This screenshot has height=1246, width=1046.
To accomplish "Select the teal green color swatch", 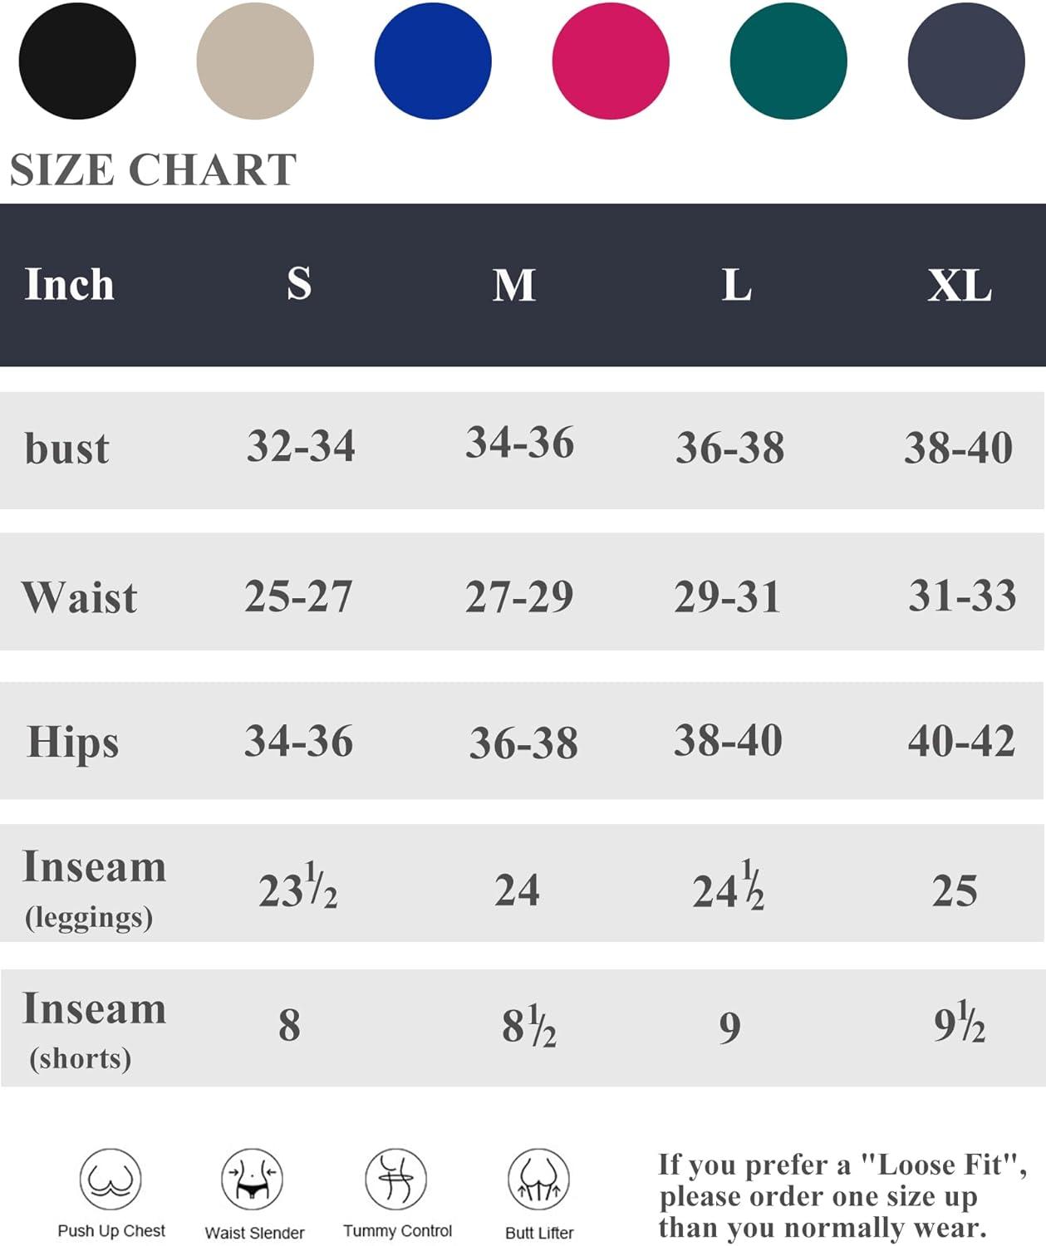I will tap(788, 61).
